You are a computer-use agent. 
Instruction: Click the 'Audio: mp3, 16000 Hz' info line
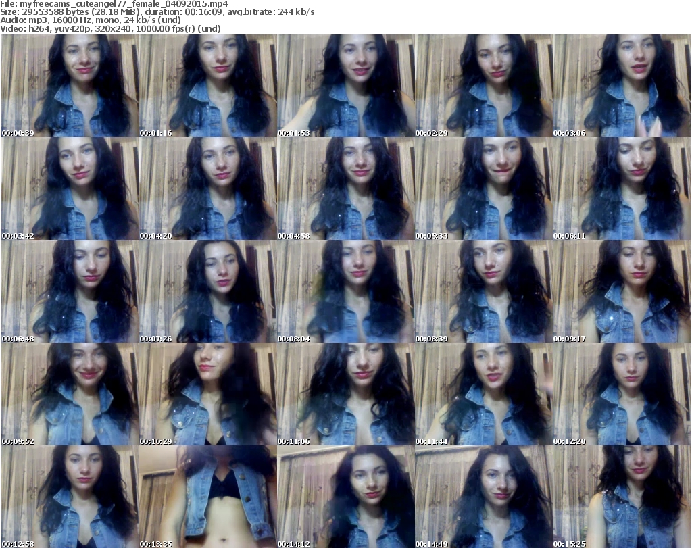click(x=91, y=20)
